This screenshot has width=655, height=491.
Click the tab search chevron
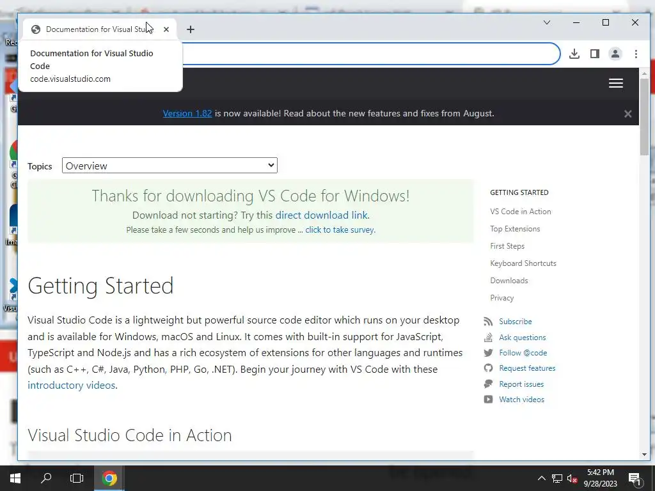pos(547,22)
